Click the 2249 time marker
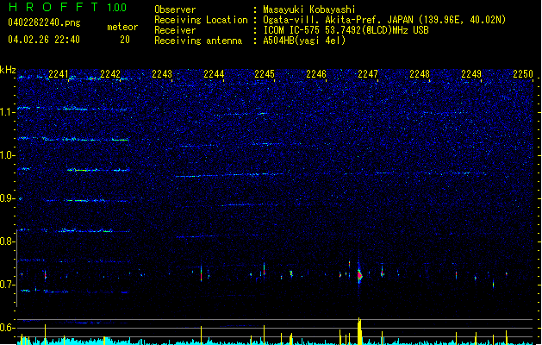This screenshot has height=345, width=542. (471, 74)
